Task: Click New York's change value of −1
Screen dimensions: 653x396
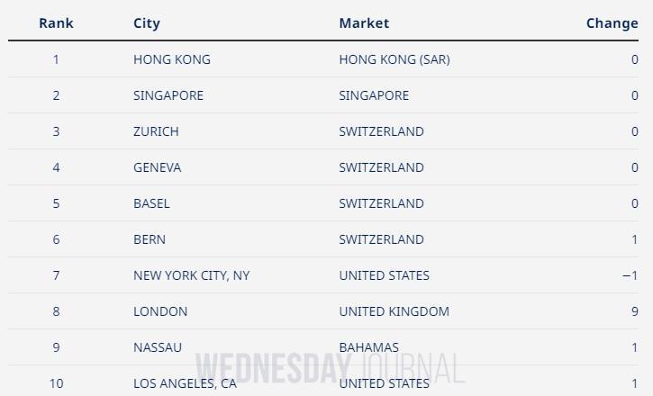Action: pyautogui.click(x=630, y=275)
